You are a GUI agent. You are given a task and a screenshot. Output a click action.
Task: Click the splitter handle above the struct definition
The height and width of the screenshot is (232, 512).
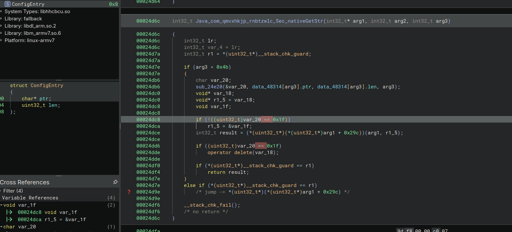click(59, 80)
